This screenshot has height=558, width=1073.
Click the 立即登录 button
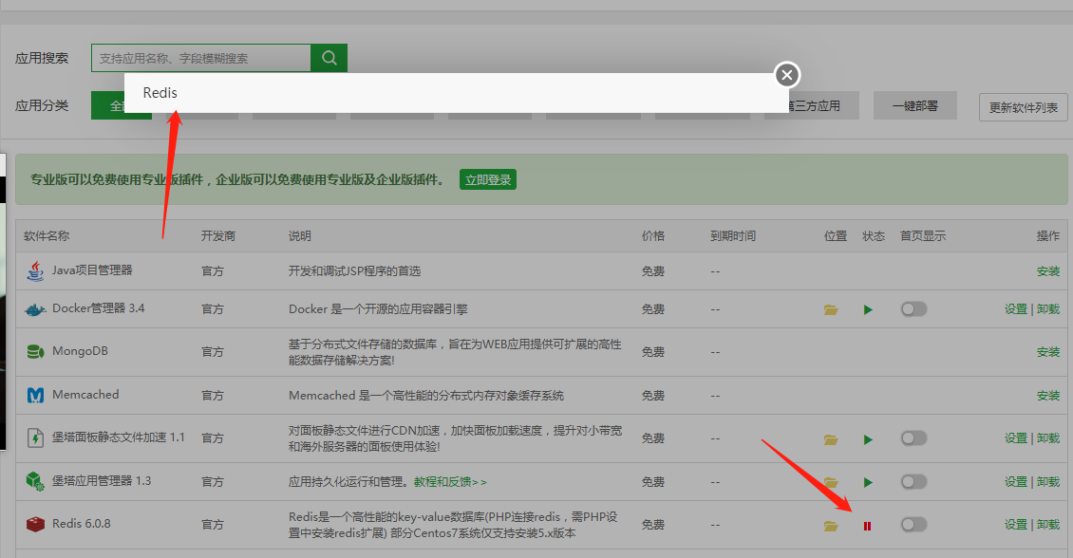[x=487, y=179]
